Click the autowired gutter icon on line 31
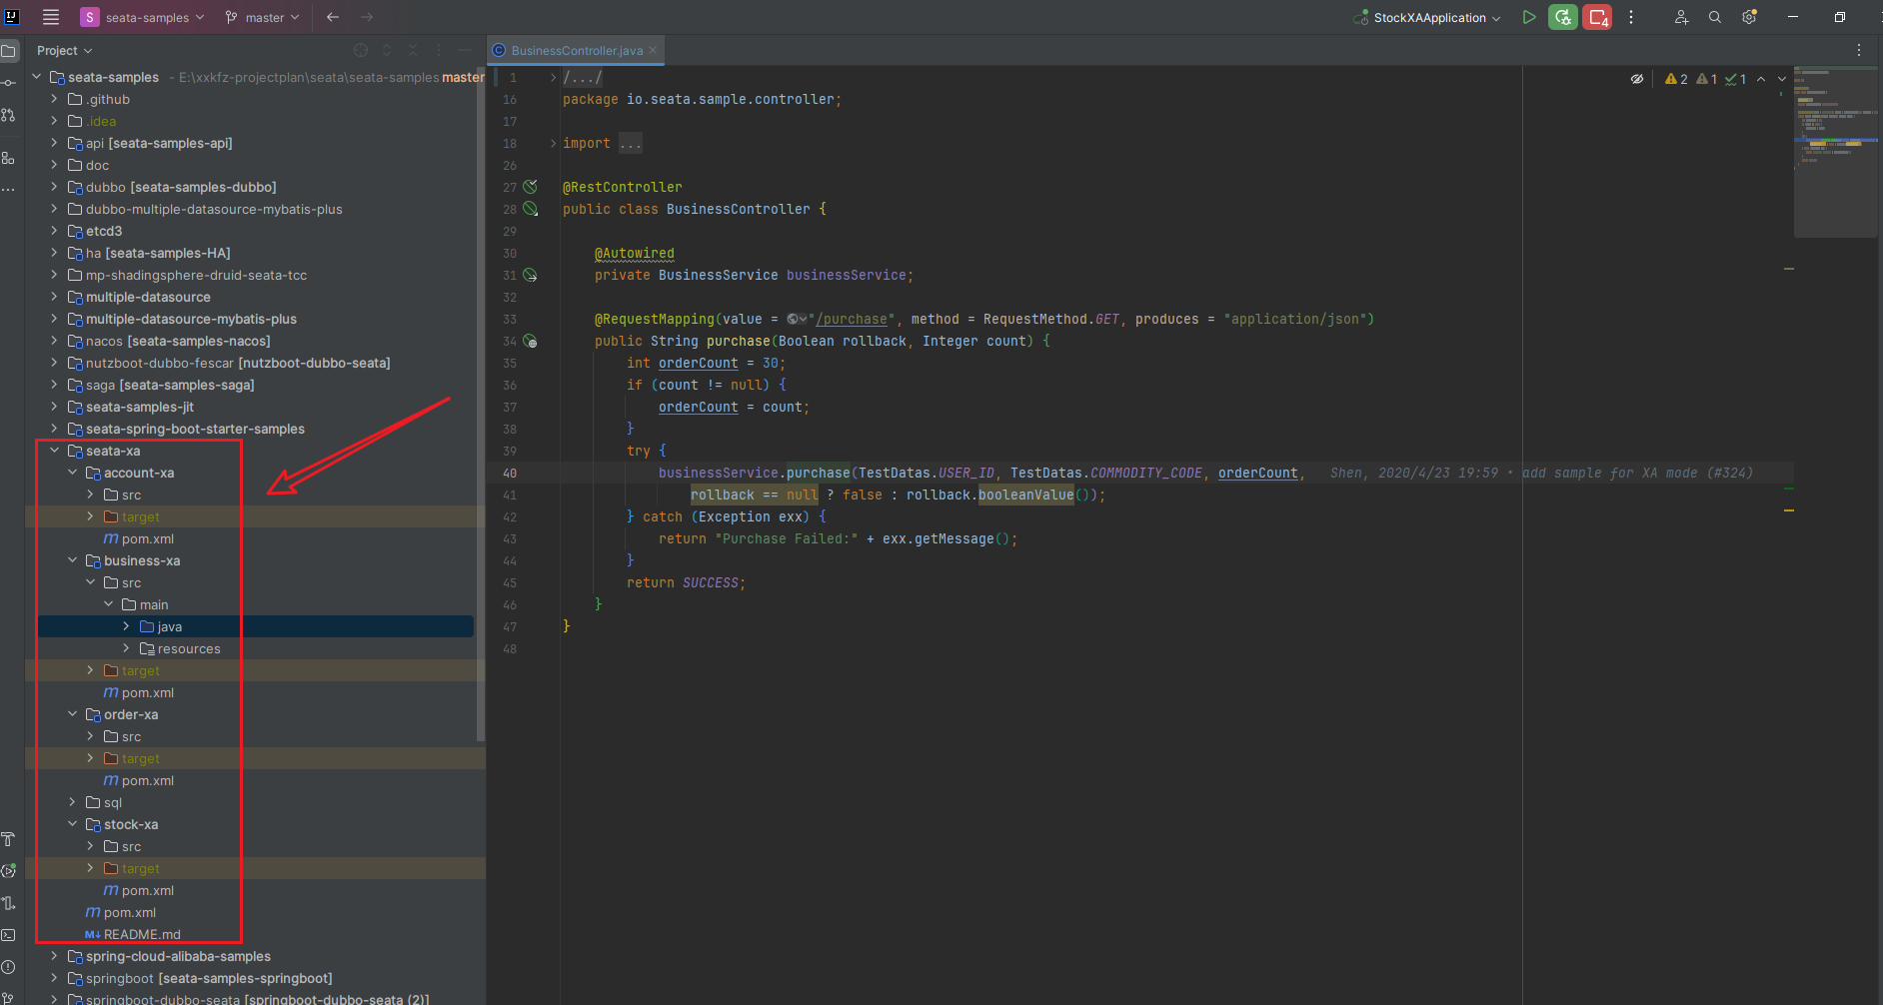Viewport: 1883px width, 1005px height. pyautogui.click(x=531, y=275)
